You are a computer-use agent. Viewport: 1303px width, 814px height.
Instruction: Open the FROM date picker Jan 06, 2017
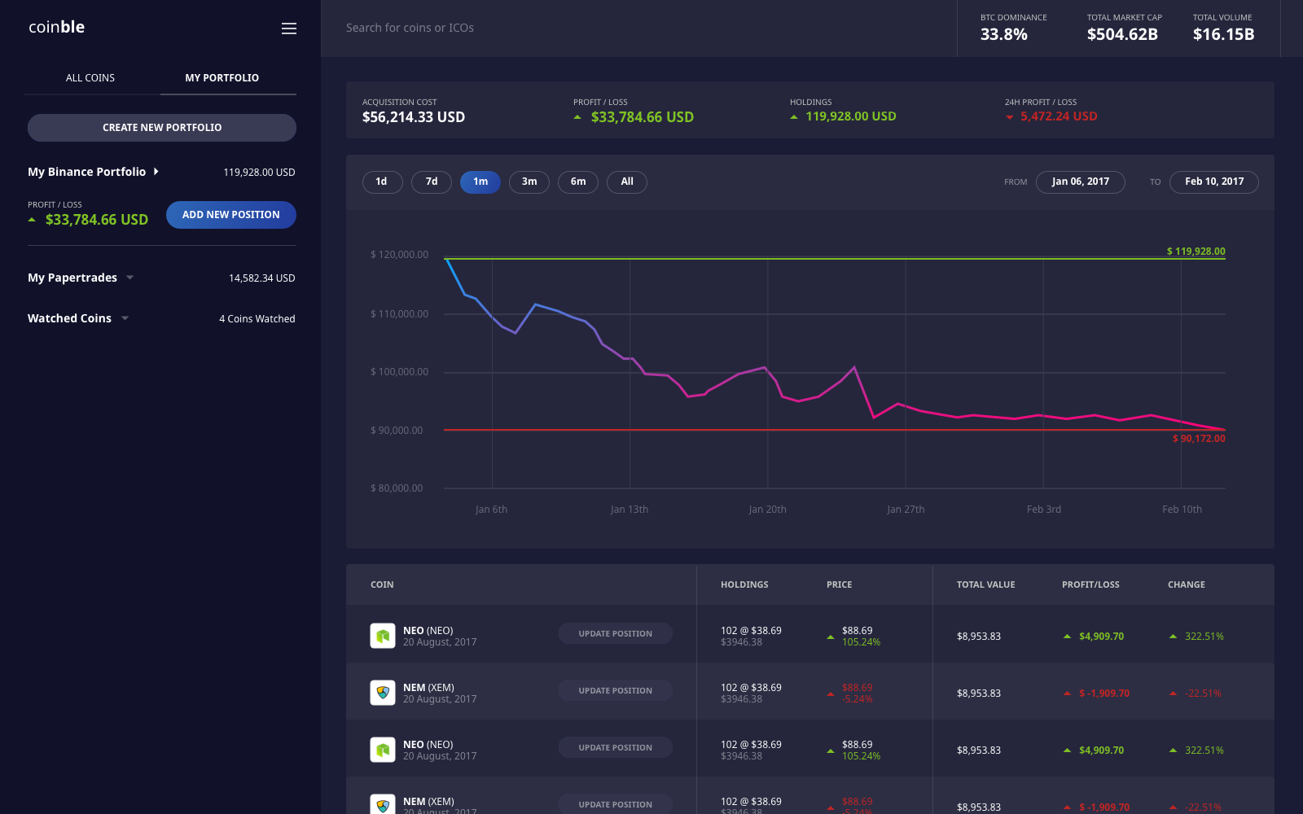pyautogui.click(x=1081, y=182)
